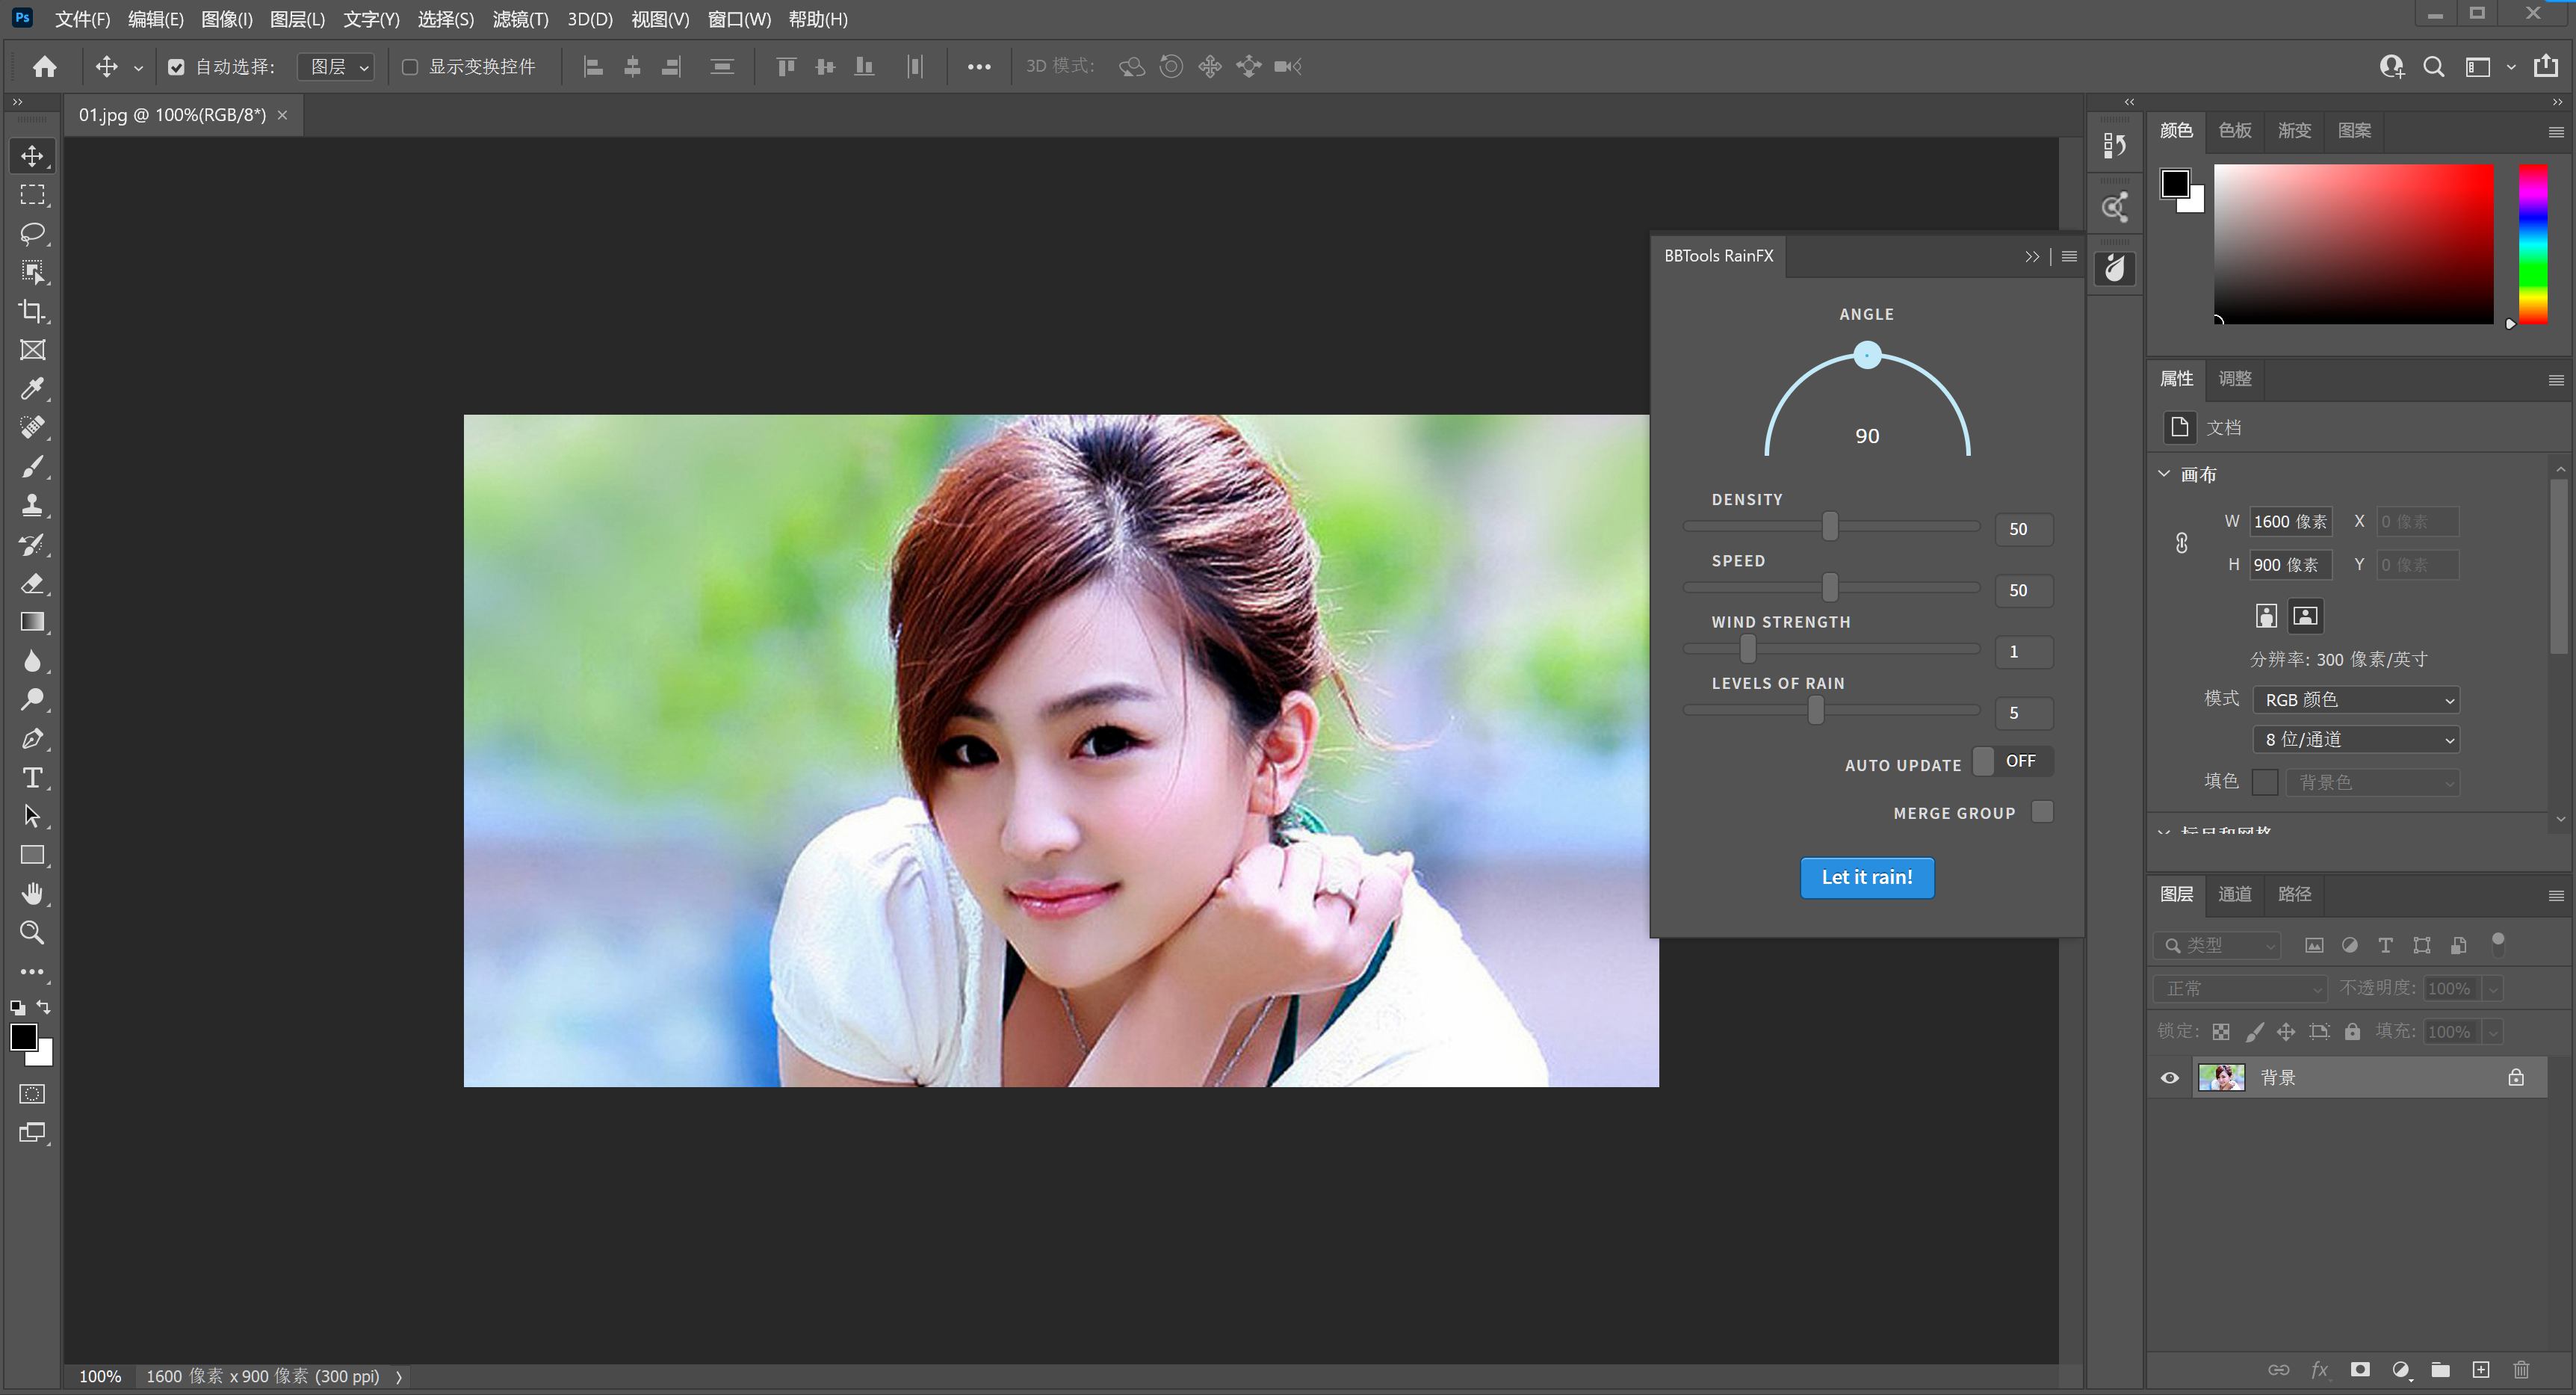Click the Home icon in options bar
This screenshot has width=2576, height=1395.
coord(44,67)
